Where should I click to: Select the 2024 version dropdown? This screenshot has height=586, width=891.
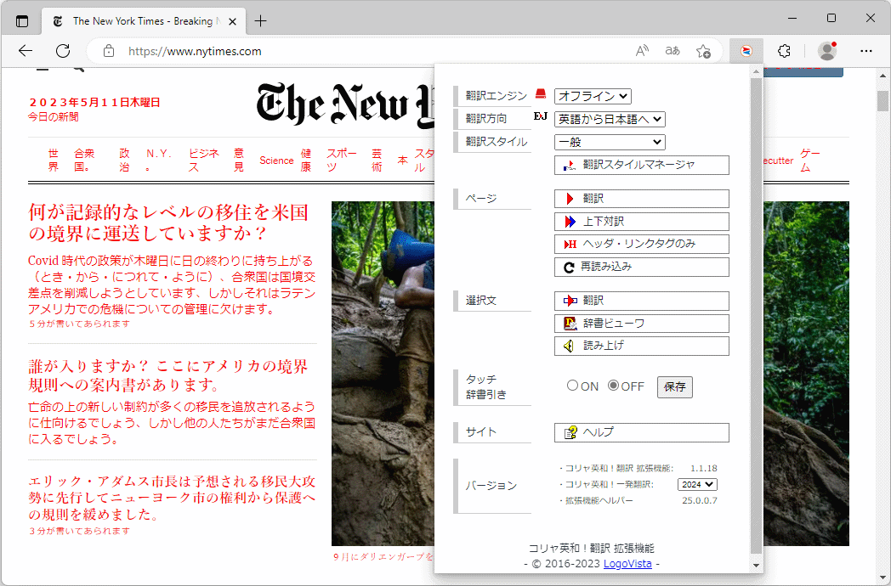tap(697, 484)
